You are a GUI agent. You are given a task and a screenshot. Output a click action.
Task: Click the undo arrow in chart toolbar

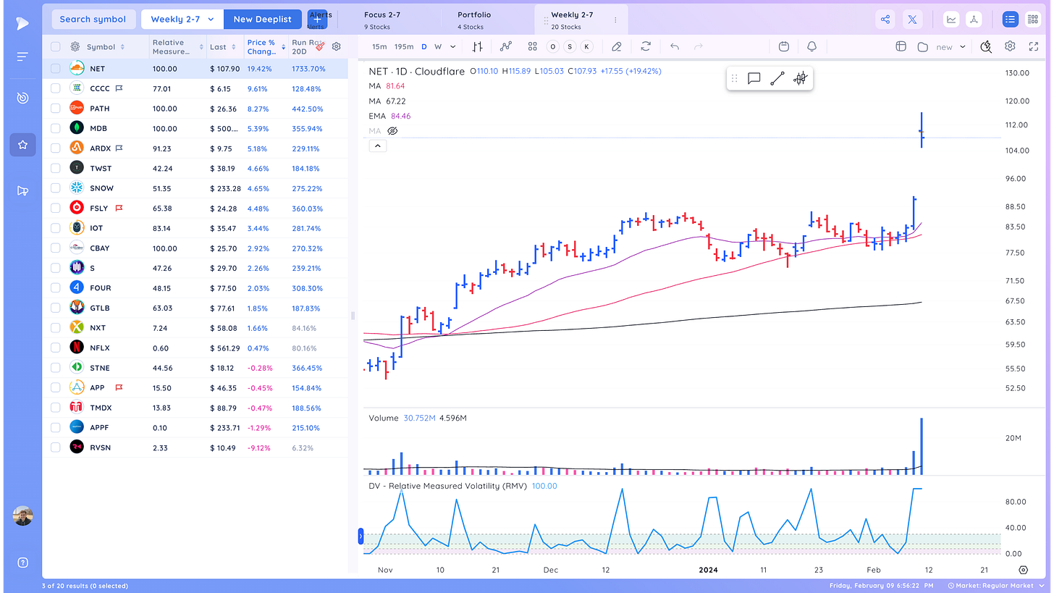675,46
